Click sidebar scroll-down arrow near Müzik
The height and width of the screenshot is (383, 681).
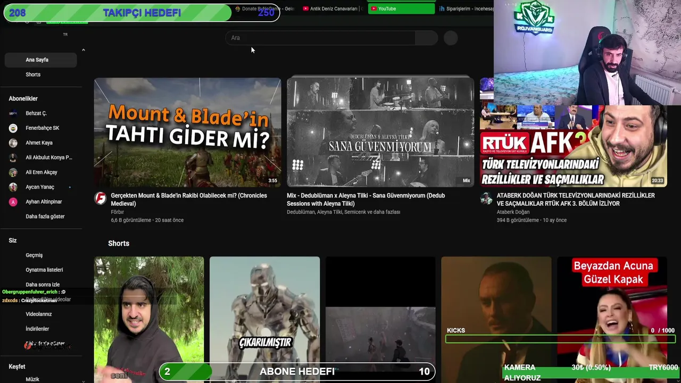tap(84, 380)
